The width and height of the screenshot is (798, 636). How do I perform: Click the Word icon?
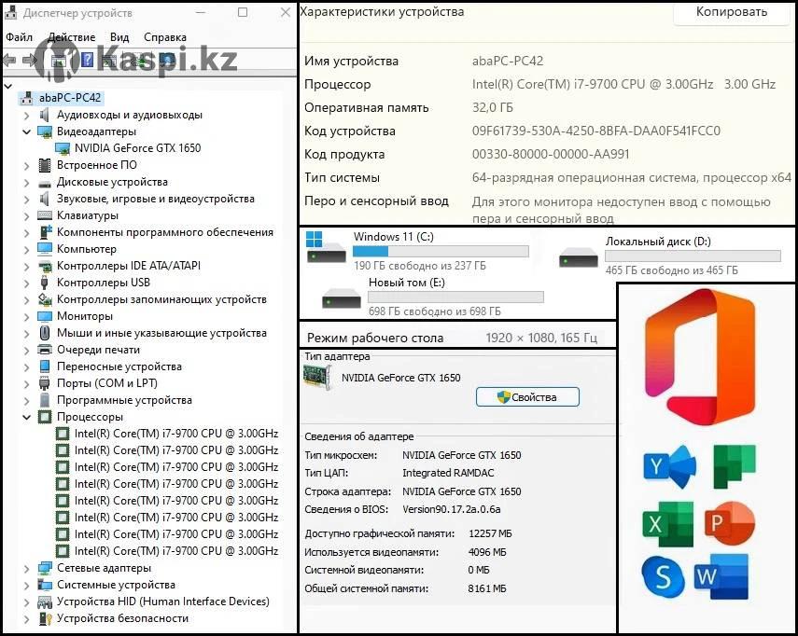(721, 576)
